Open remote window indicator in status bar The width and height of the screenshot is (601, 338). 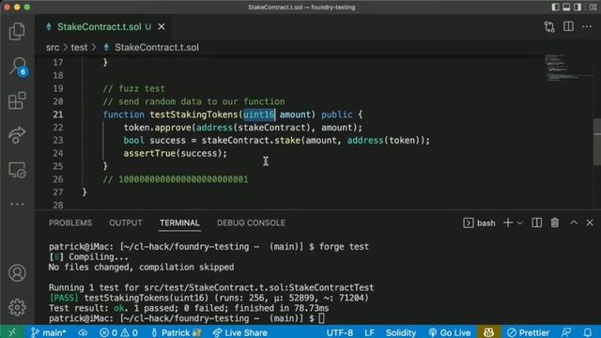(12, 331)
